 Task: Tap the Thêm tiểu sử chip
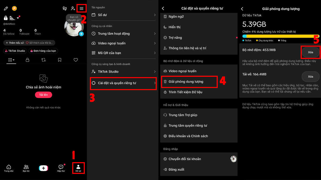pos(29,43)
